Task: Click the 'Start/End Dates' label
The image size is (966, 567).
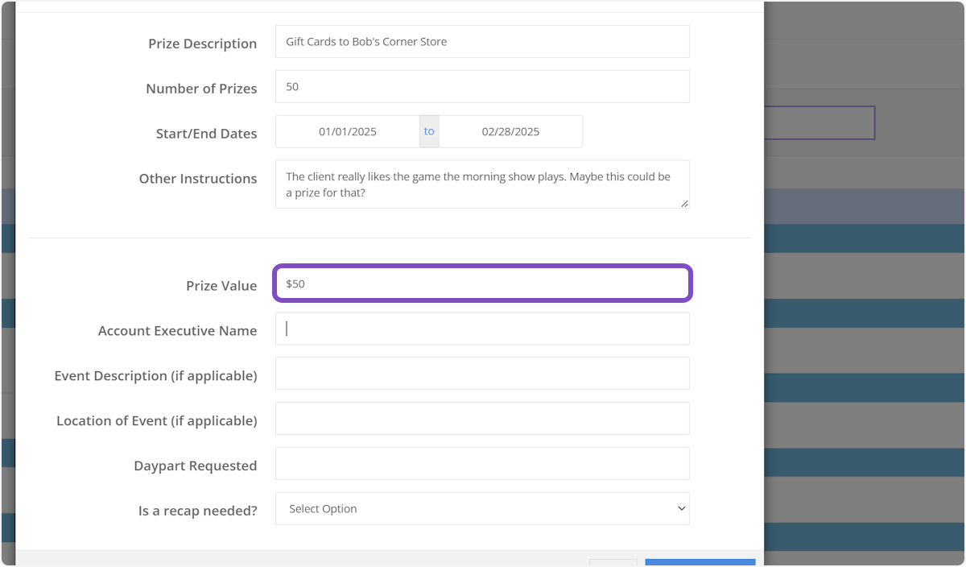Action: click(x=206, y=134)
